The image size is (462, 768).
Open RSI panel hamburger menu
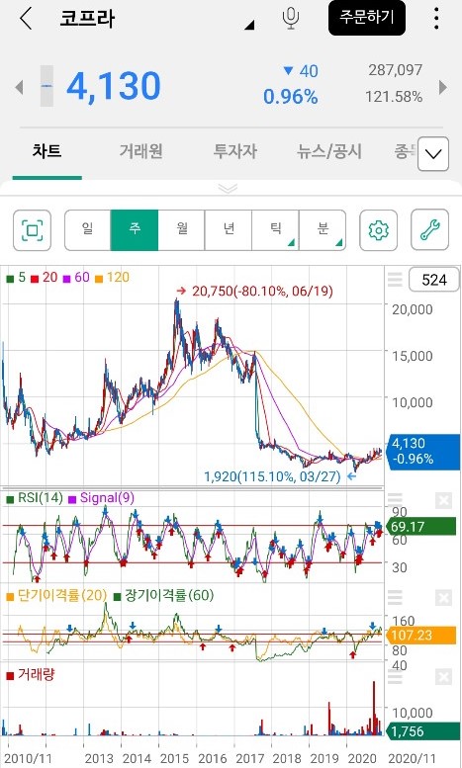click(395, 500)
